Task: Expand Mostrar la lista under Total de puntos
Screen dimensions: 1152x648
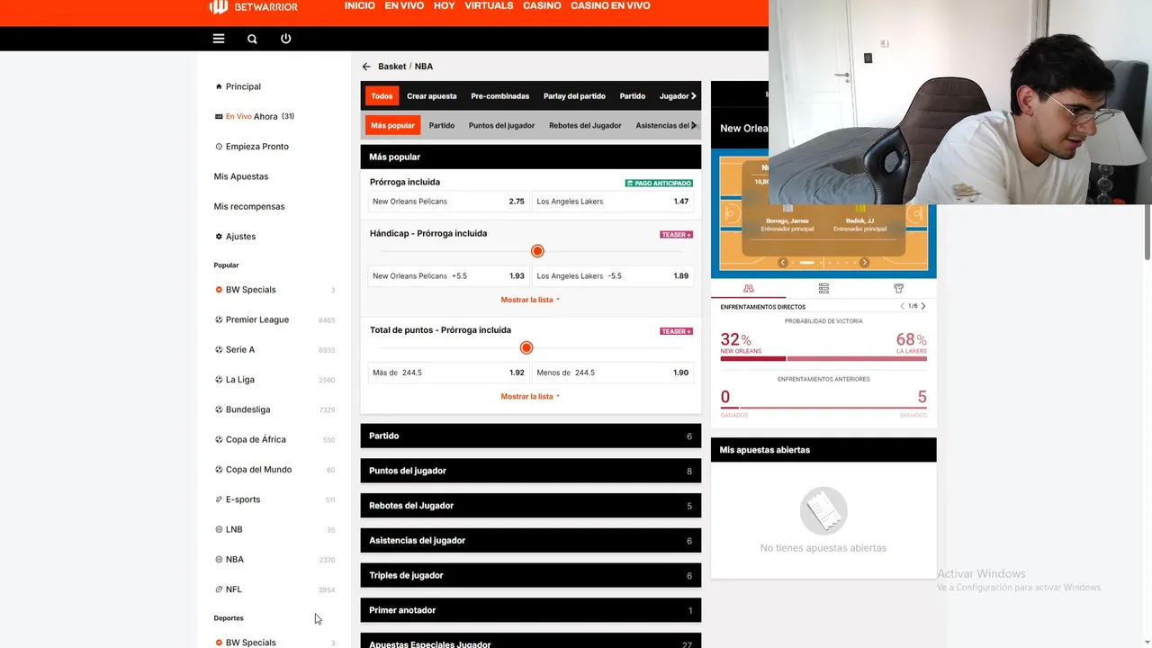Action: click(530, 397)
